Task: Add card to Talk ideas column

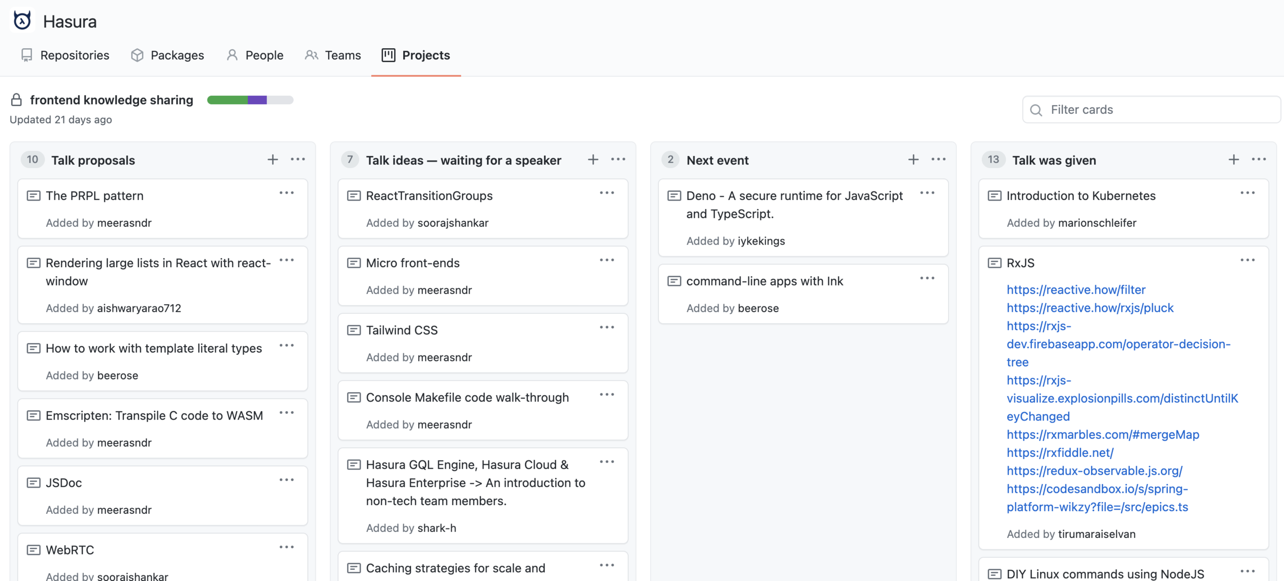Action: pyautogui.click(x=593, y=159)
